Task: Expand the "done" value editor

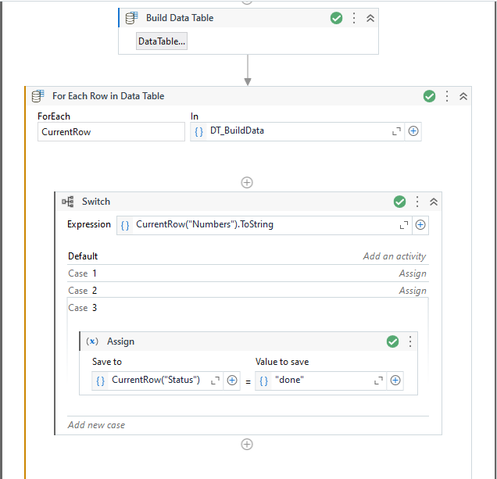Action: 378,381
